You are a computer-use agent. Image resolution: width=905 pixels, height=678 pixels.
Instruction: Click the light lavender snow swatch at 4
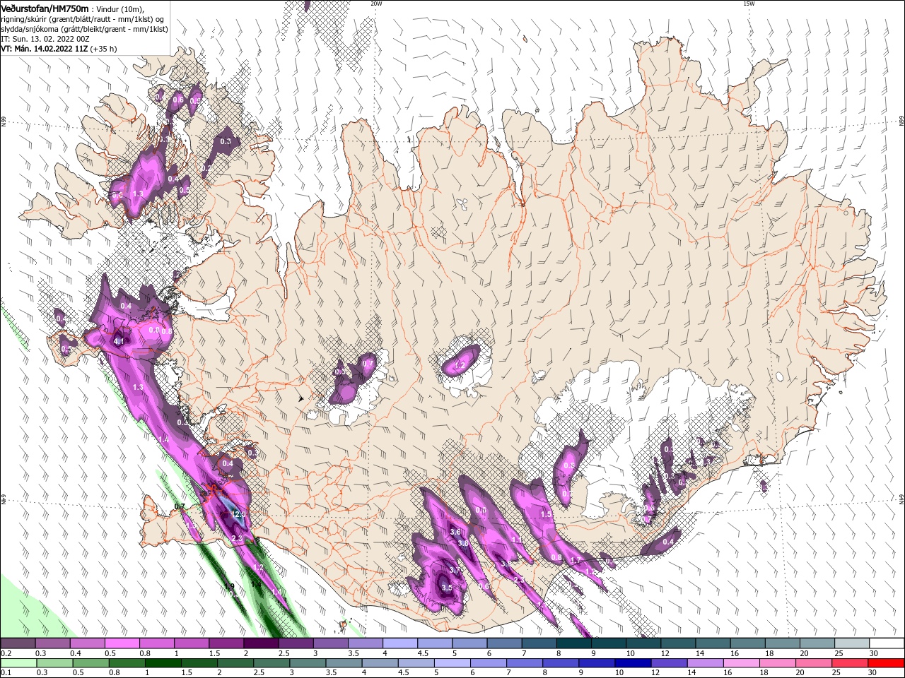click(400, 643)
